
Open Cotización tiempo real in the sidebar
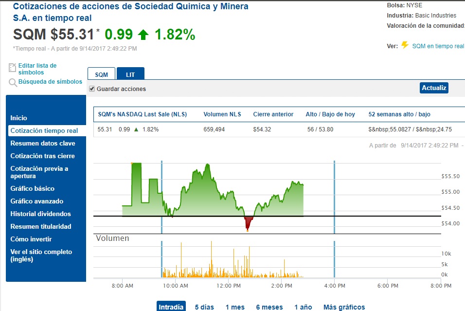click(47, 130)
